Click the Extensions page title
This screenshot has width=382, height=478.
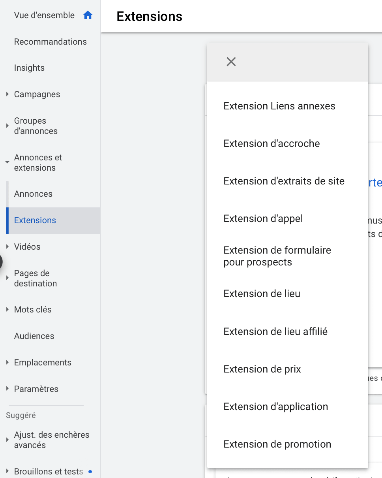(x=150, y=17)
